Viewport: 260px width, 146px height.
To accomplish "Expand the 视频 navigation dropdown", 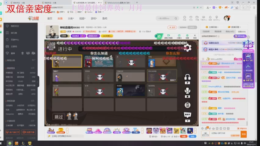I will point(82,18).
